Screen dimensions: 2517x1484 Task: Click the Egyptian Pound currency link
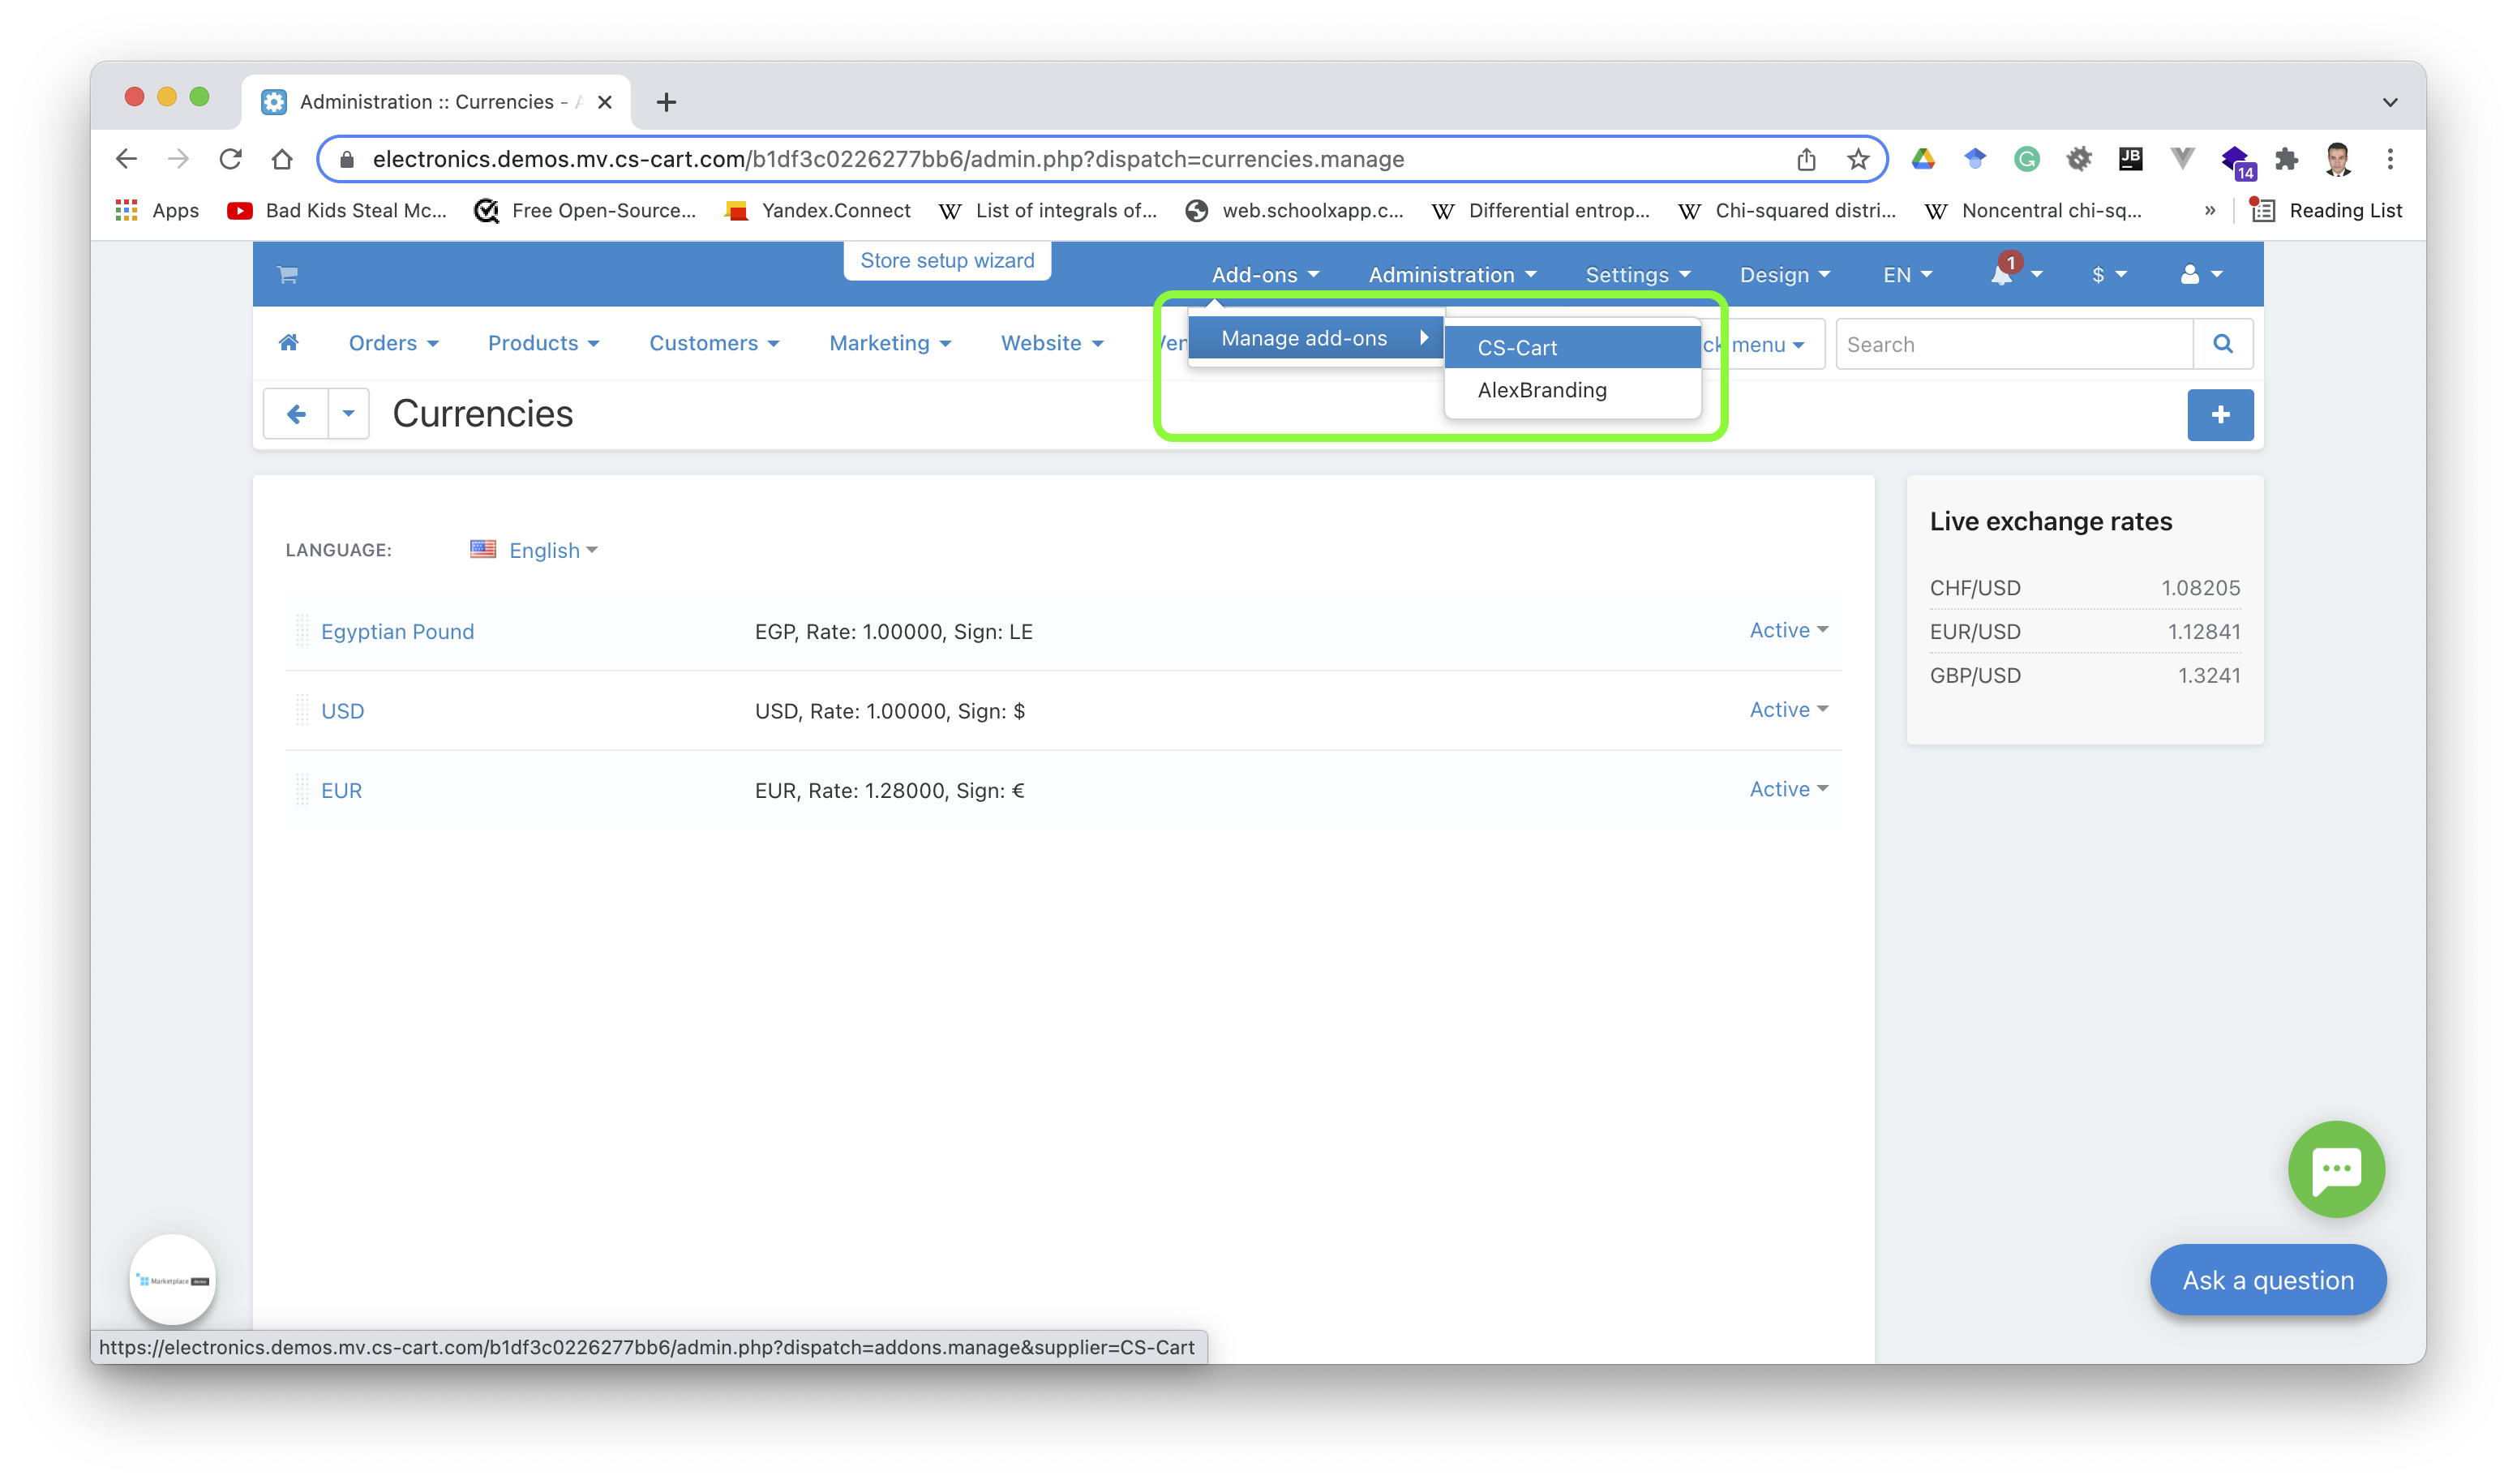point(396,631)
